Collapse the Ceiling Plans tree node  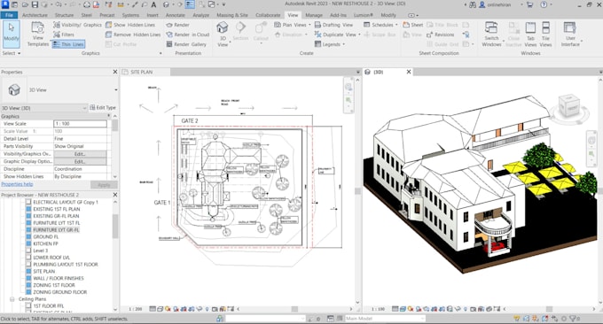(12, 299)
